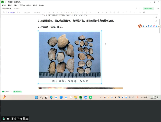This screenshot has width=161, height=122.
Task: Click the Bold formatting icon
Action: coord(49,12)
